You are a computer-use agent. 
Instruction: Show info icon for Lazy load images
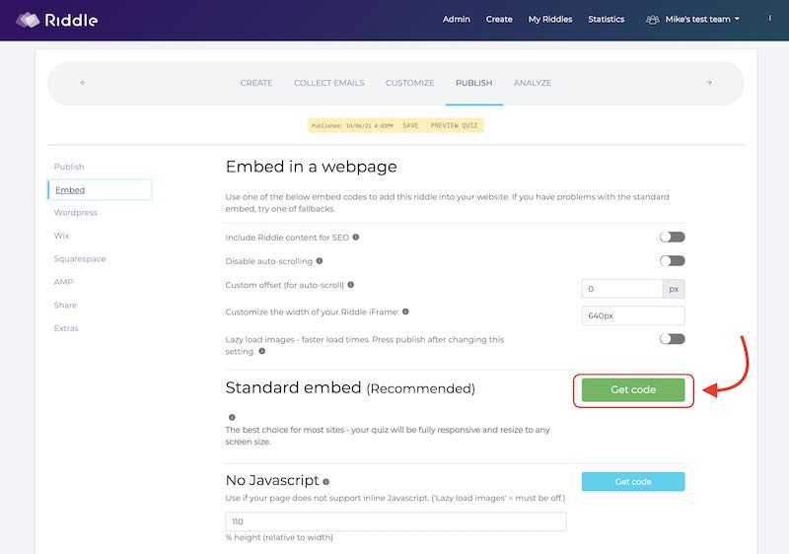[261, 351]
